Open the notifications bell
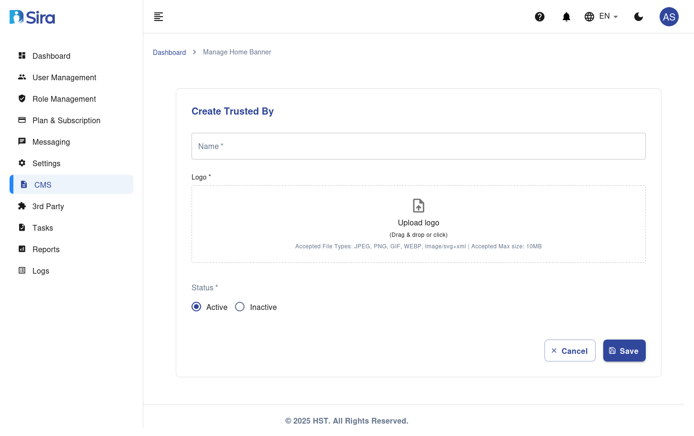694x436 pixels. click(x=566, y=17)
